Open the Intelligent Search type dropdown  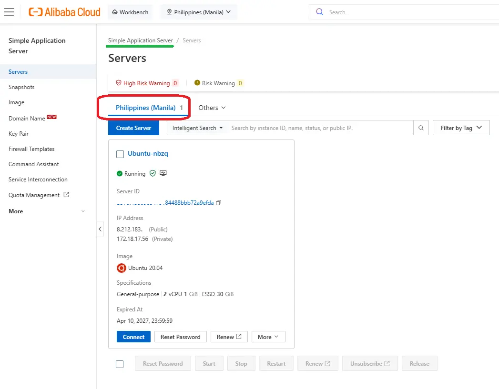point(197,128)
